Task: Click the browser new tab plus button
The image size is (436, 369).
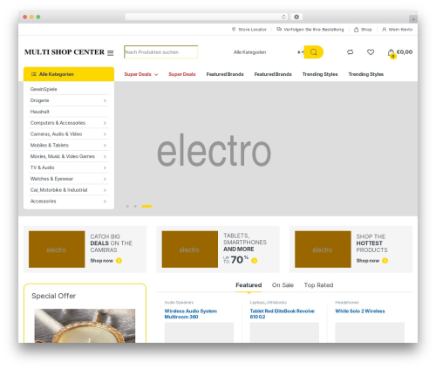Action: pyautogui.click(x=413, y=19)
